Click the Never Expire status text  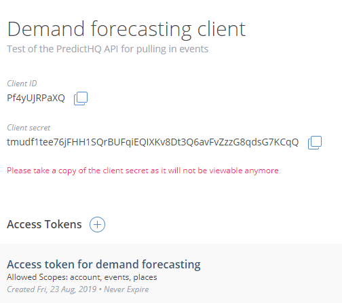126,289
